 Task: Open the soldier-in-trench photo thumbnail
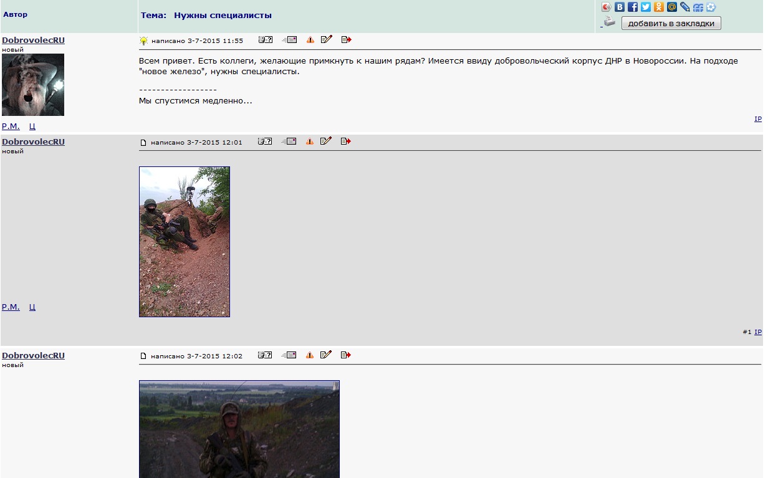click(x=185, y=242)
